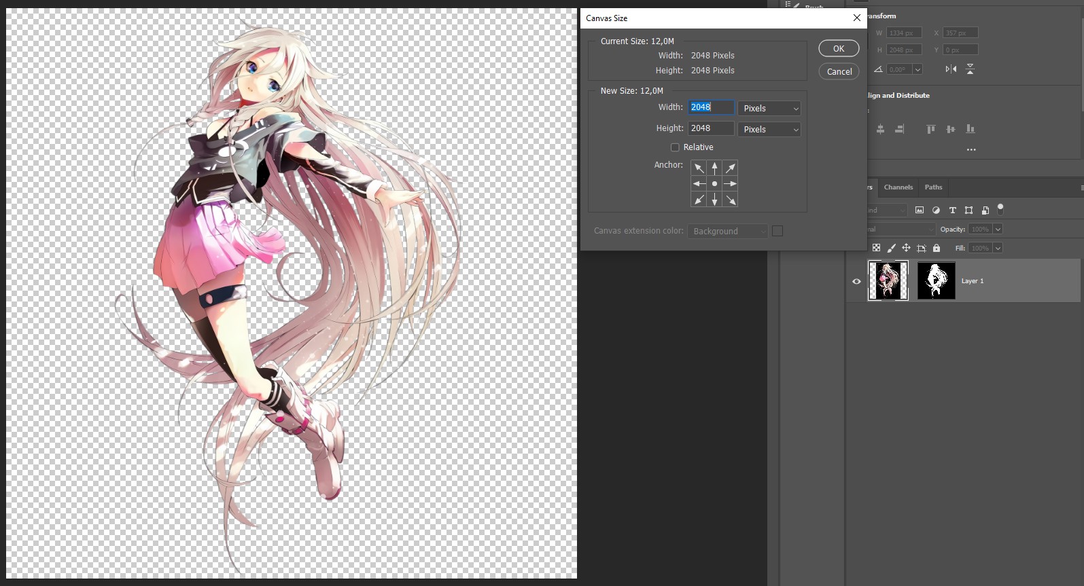
Task: Toggle the layer filtering switch
Action: click(x=1000, y=210)
